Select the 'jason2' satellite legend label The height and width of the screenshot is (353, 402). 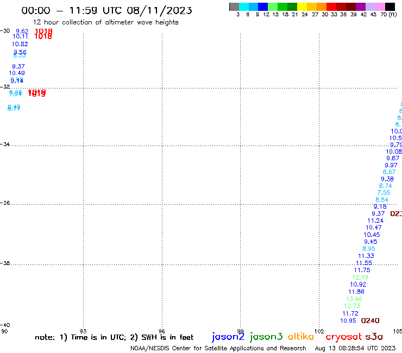(228, 337)
